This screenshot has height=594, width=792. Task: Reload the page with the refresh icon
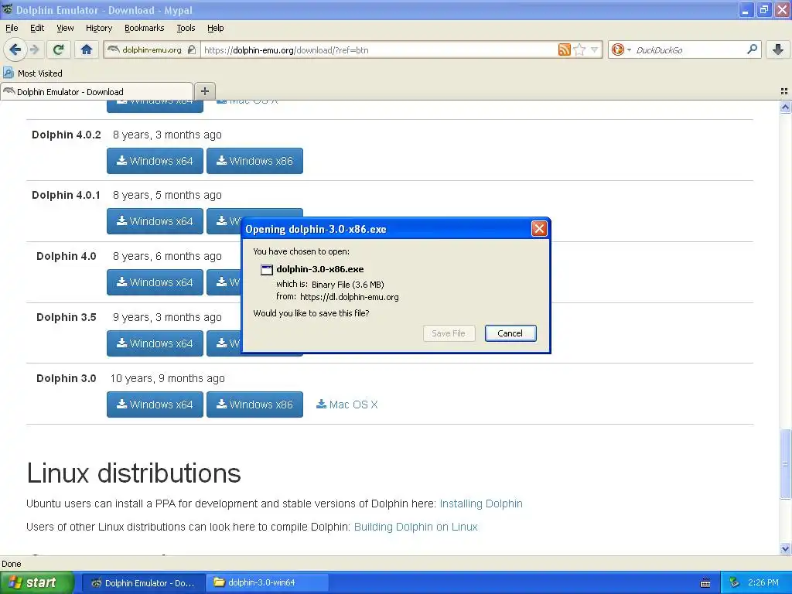(59, 49)
